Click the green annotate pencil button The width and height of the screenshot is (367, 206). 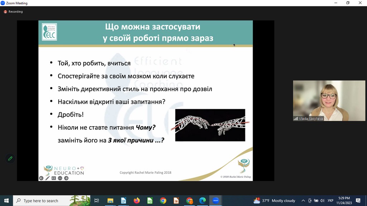coord(10,158)
